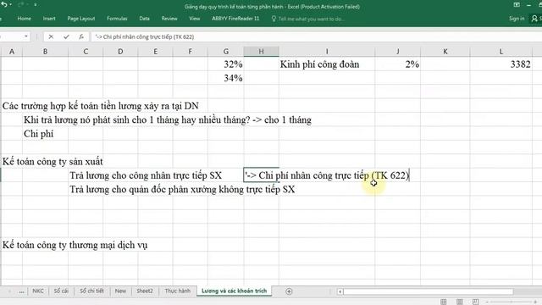
Task: Select column B header
Action: (x=45, y=52)
